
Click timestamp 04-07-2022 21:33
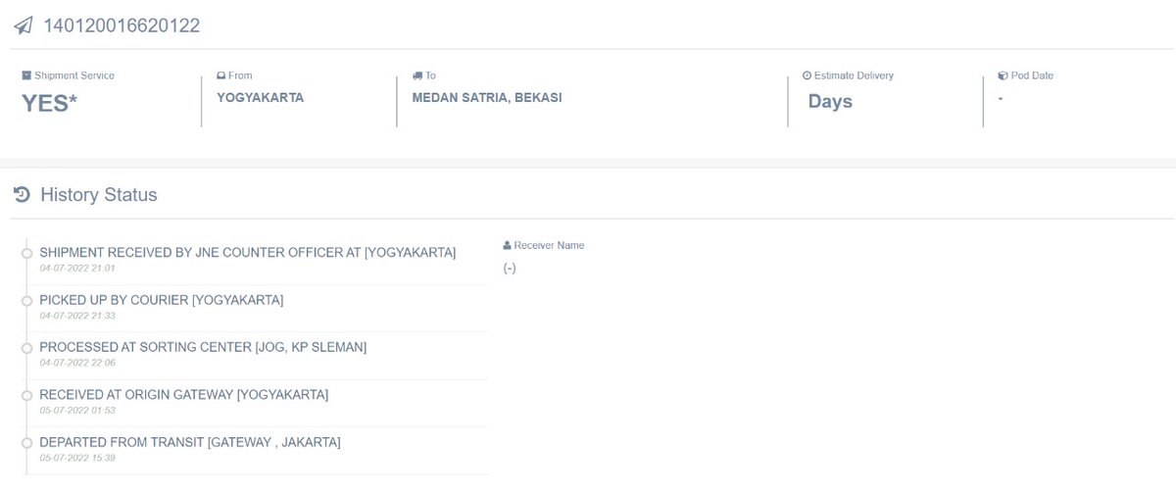(x=77, y=315)
